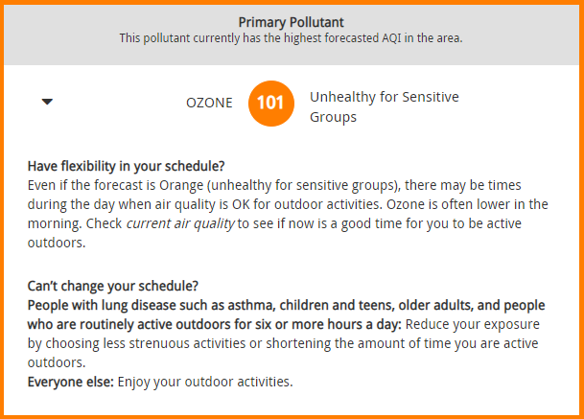Click the 'Unhealthy for Sensitive Groups' category text
Screen dimensions: 584x419
(x=384, y=106)
